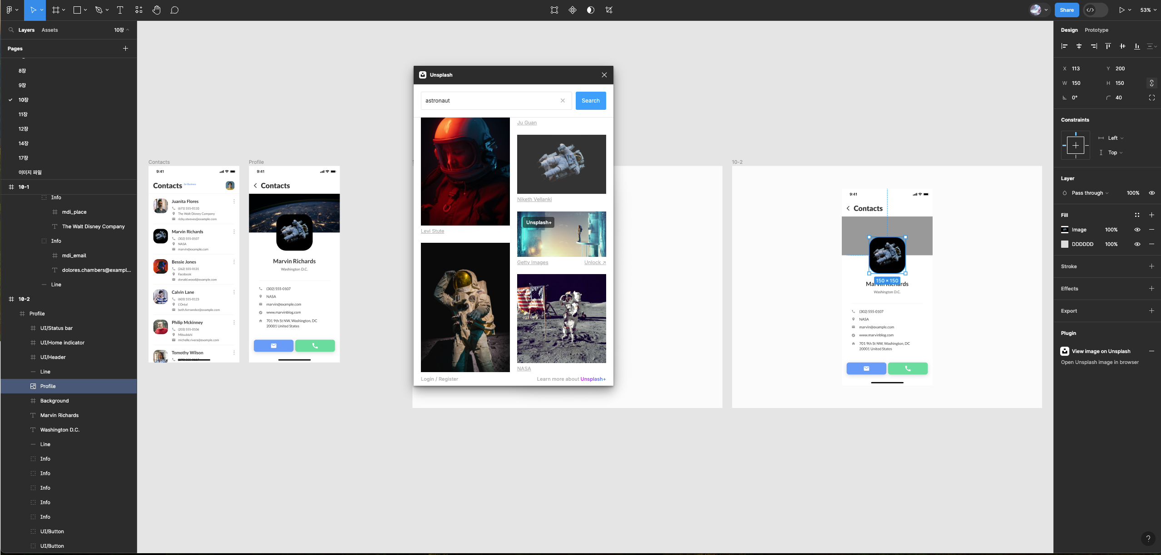The height and width of the screenshot is (555, 1161).
Task: Select the Comment tool
Action: pos(174,10)
